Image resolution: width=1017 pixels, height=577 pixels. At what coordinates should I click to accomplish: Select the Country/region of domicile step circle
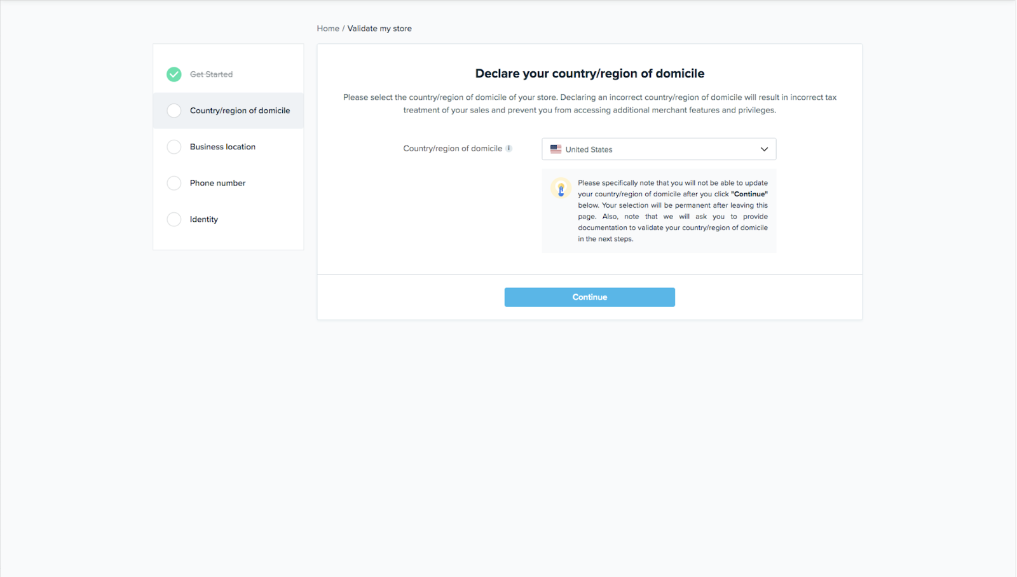(174, 111)
